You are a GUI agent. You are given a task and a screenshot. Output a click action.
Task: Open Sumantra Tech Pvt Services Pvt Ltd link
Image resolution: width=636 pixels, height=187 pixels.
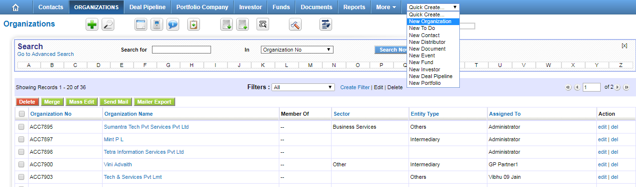click(146, 127)
